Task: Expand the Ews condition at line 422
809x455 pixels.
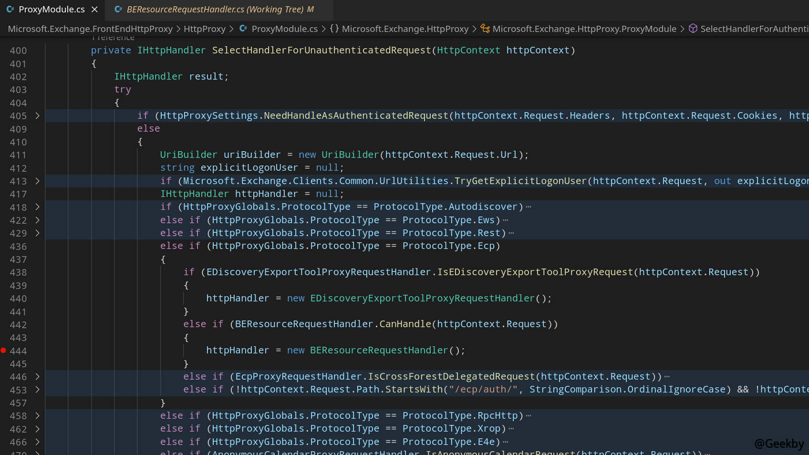Action: coord(37,220)
